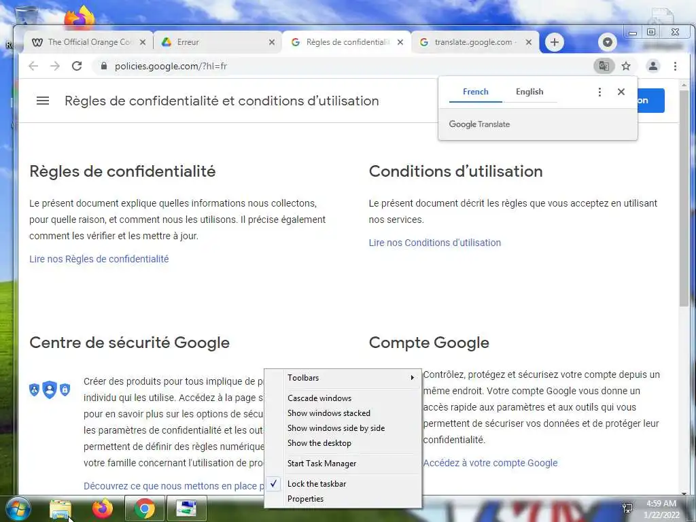Select Cascade windows
696x522 pixels.
(343, 398)
